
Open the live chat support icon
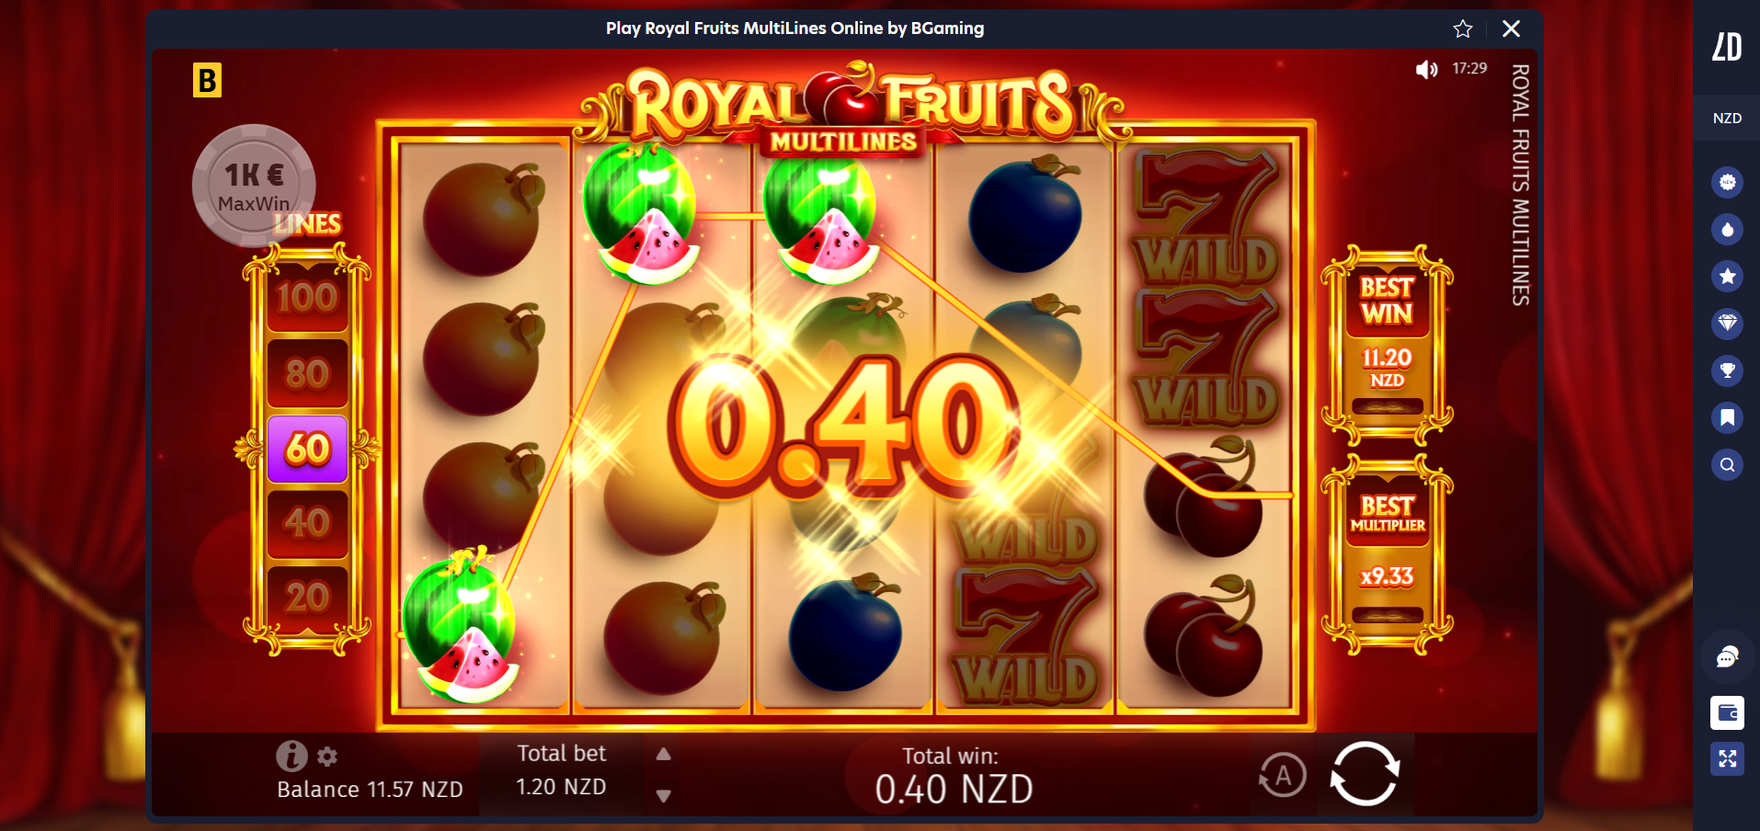click(x=1727, y=657)
